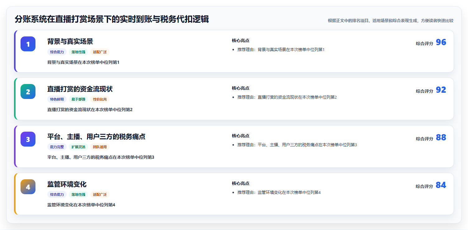The height and width of the screenshot is (230, 468).
Task: Select the 落地性强 tag under 背景与真实场景
Action: [x=78, y=52]
